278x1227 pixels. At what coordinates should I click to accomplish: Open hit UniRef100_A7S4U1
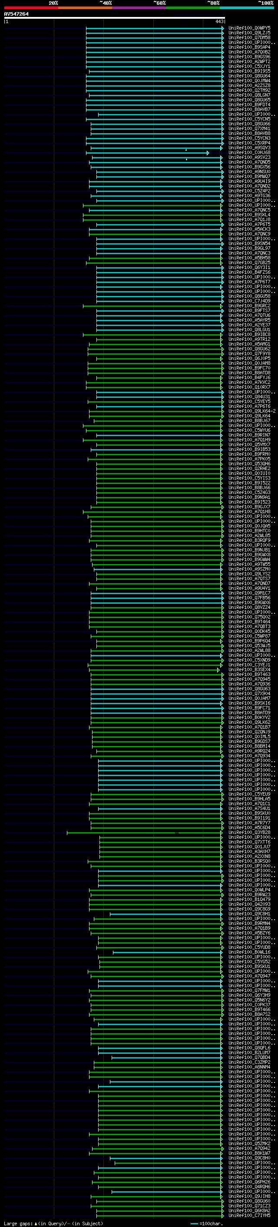(249, 808)
